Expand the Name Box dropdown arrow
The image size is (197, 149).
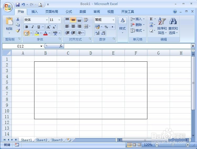coord(41,46)
